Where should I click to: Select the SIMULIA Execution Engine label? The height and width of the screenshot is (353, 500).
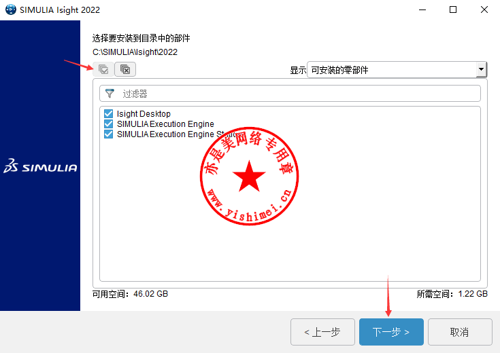click(165, 124)
